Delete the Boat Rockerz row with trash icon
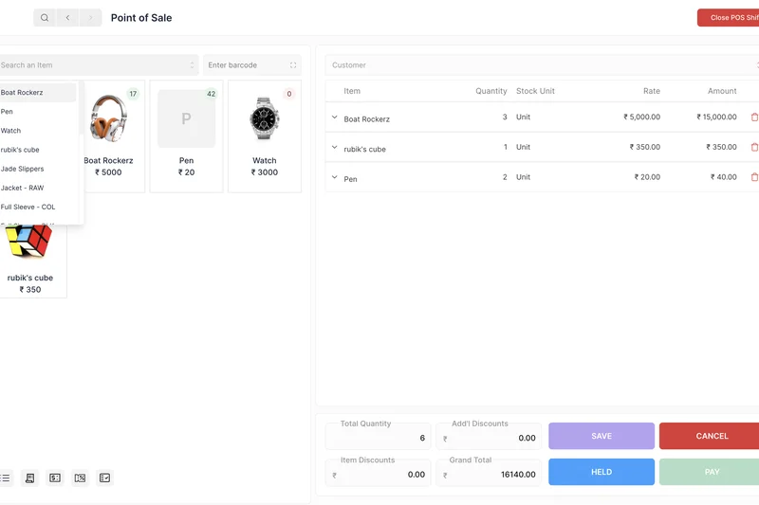 754,117
